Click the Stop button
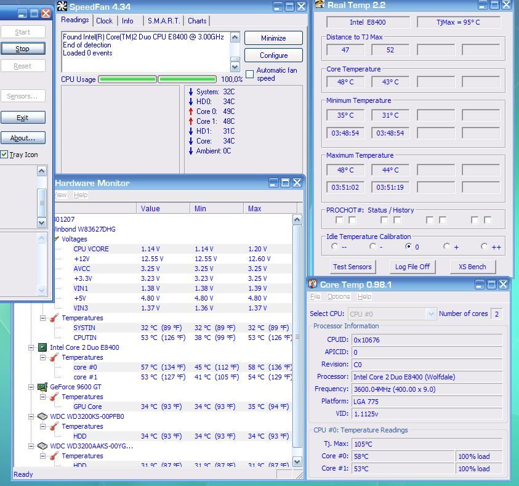The height and width of the screenshot is (486, 519). pyautogui.click(x=23, y=49)
